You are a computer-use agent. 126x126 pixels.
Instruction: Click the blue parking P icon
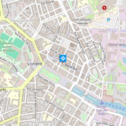click(x=109, y=20)
